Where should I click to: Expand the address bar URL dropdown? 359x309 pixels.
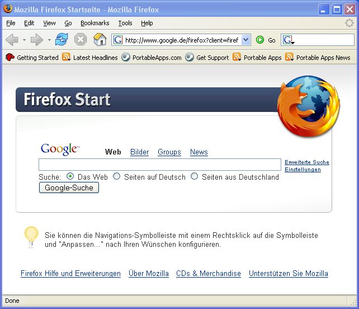pos(245,40)
